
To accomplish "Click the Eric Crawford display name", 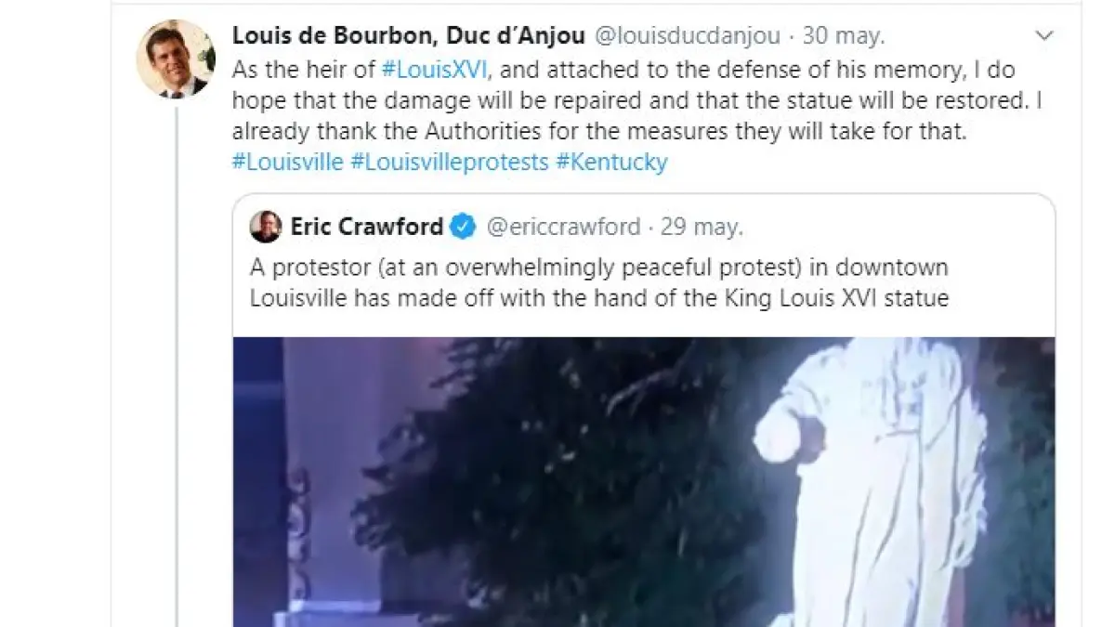I will point(368,227).
